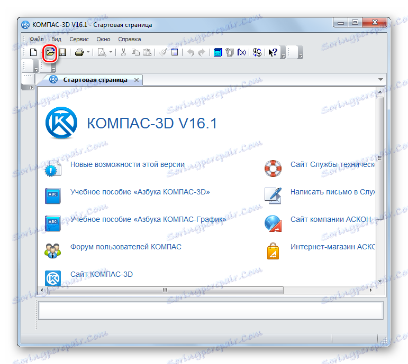Expand the arrow next to print preview
This screenshot has height=364, width=408.
pos(111,52)
